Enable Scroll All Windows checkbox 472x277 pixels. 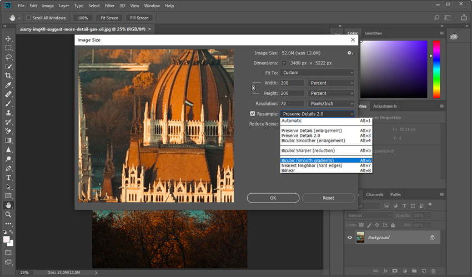28,17
